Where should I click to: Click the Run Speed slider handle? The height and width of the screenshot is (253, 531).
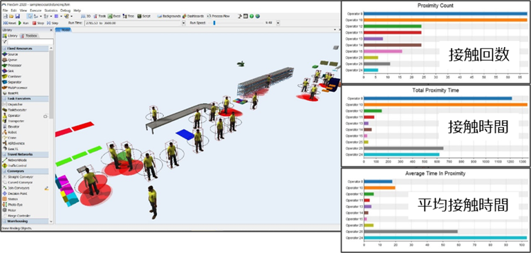pos(214,23)
